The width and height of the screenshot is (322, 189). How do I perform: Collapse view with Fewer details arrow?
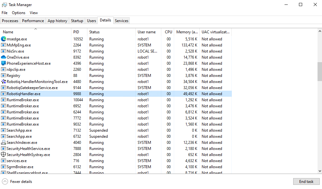pos(5,182)
